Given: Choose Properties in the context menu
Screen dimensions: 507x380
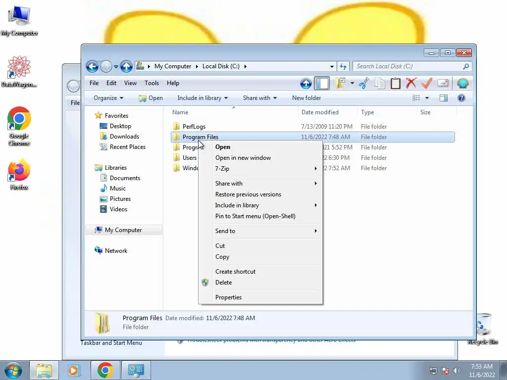Looking at the screenshot, I should 260,297.
